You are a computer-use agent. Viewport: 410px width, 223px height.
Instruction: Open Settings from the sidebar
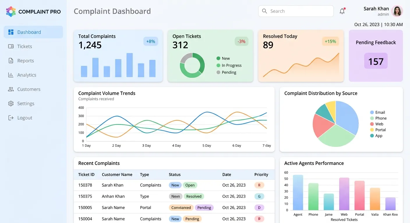coord(33,103)
